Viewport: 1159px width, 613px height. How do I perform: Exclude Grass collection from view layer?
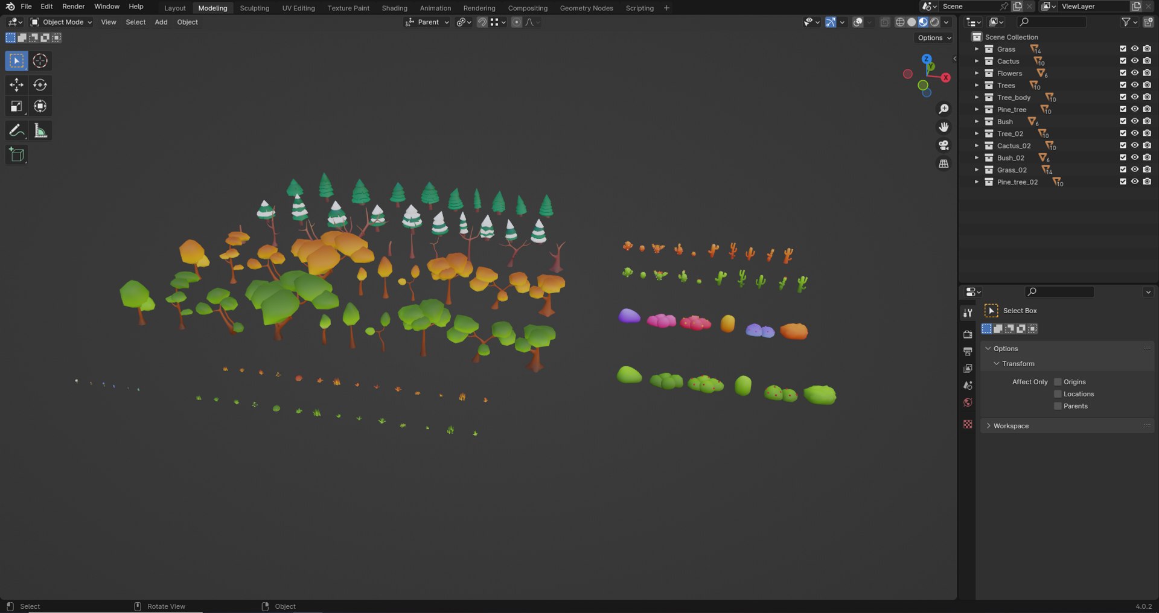(x=1123, y=49)
